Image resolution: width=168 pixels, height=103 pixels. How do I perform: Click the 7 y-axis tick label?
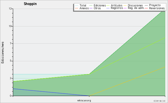pos(11,43)
